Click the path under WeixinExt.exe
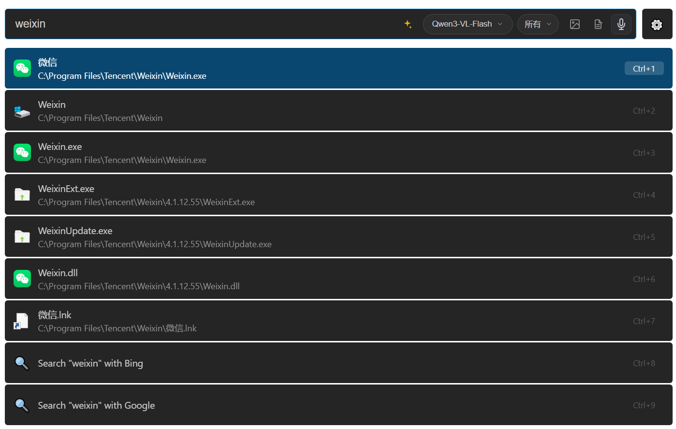The height and width of the screenshot is (429, 676). click(x=147, y=202)
